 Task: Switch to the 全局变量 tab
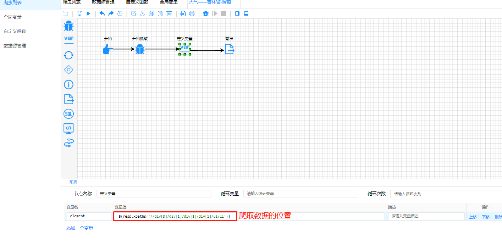pyautogui.click(x=169, y=2)
